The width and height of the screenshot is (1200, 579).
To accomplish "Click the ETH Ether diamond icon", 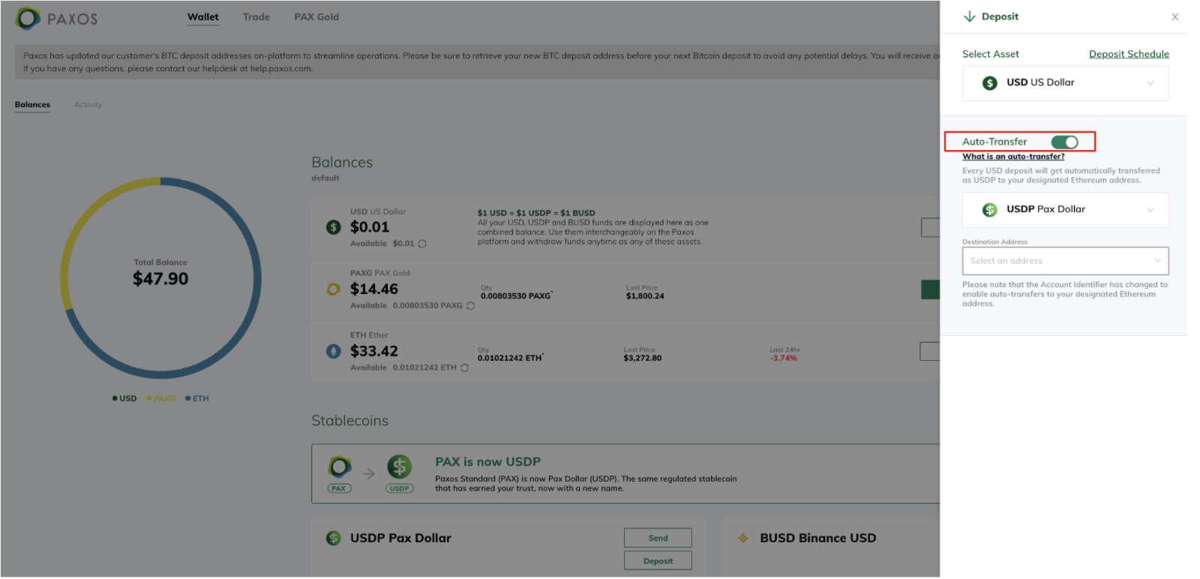I will tap(334, 351).
